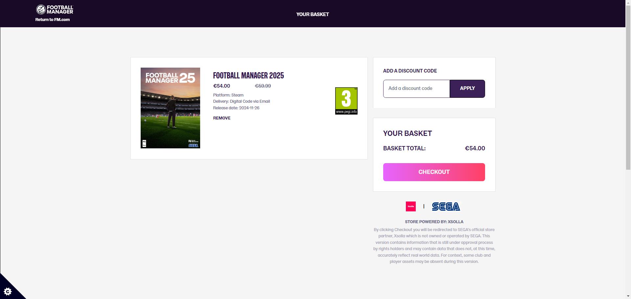Focus the discount code input field
The image size is (631, 299).
click(416, 89)
